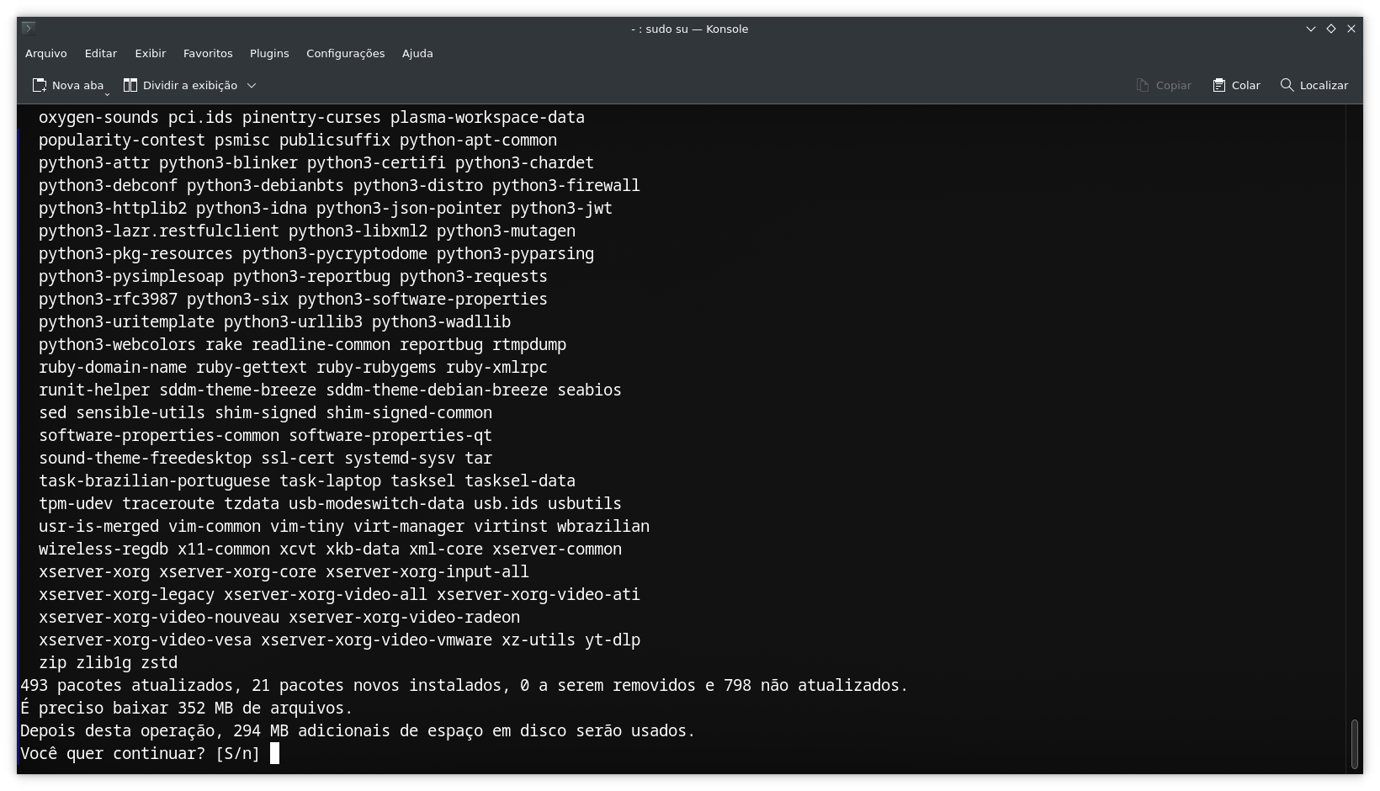Paste clipboard using the Colar button

pyautogui.click(x=1236, y=85)
